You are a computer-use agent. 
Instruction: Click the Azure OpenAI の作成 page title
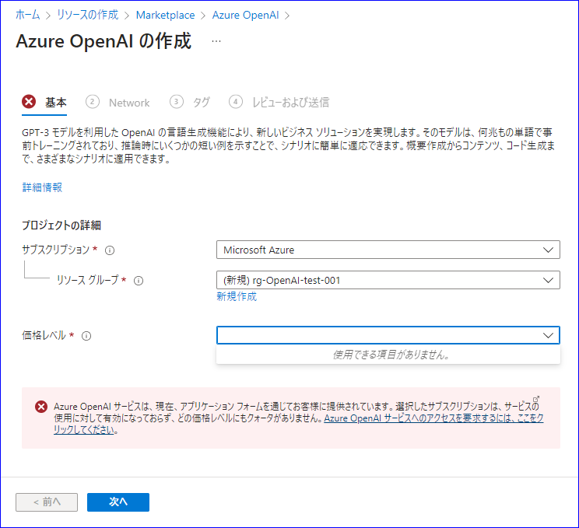tap(104, 41)
